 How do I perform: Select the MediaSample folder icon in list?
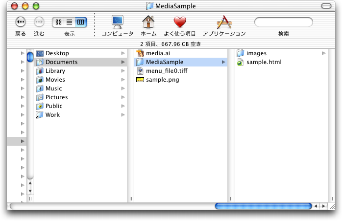pyautogui.click(x=140, y=62)
